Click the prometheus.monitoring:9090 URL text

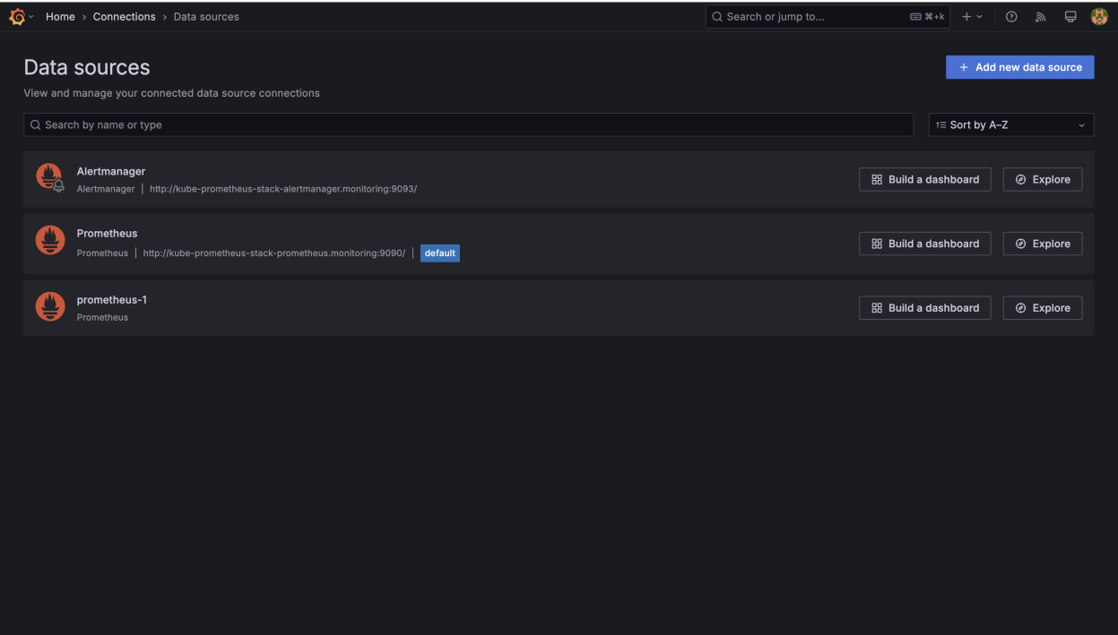pyautogui.click(x=274, y=253)
